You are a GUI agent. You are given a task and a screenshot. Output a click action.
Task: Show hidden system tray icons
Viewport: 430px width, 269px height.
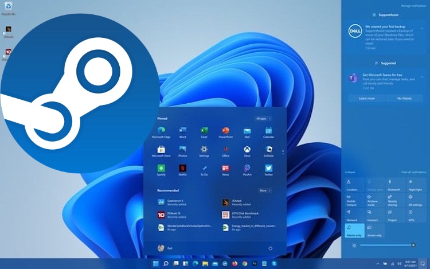pos(378,264)
